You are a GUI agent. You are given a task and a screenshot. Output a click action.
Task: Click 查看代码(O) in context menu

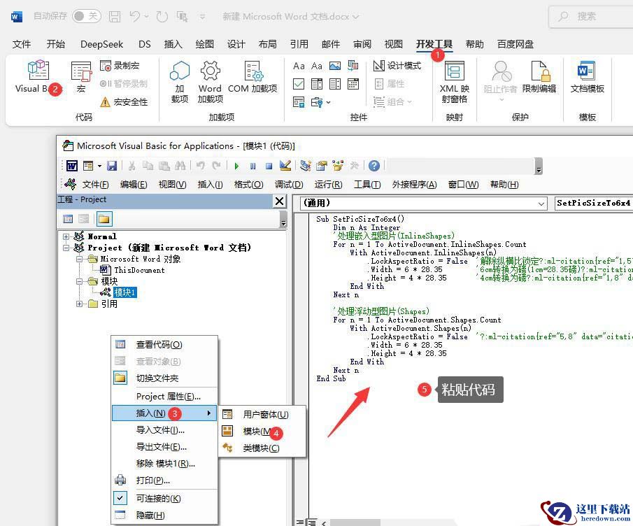pyautogui.click(x=165, y=344)
